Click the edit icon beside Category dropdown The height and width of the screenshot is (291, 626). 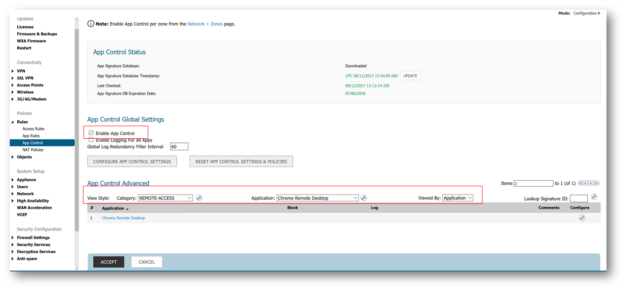(199, 198)
